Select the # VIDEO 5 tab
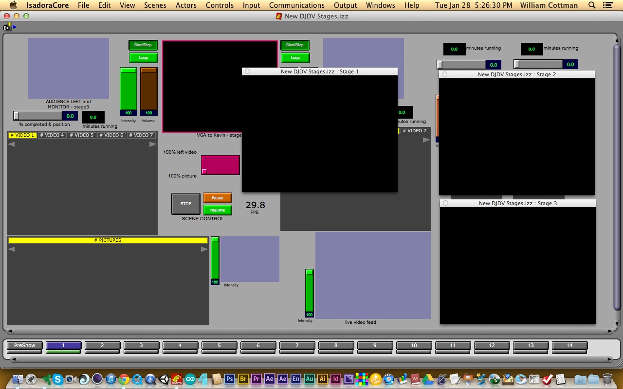623x389 pixels. pos(82,135)
